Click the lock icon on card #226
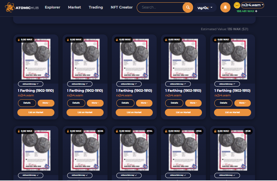The image size is (277, 181). [x=68, y=131]
